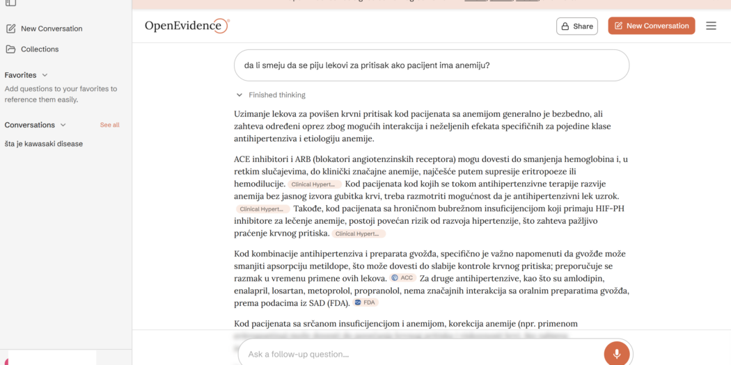Open Collections via the folder icon

(x=10, y=49)
